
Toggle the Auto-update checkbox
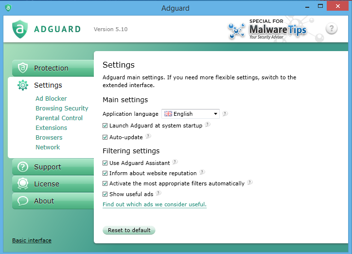point(105,137)
